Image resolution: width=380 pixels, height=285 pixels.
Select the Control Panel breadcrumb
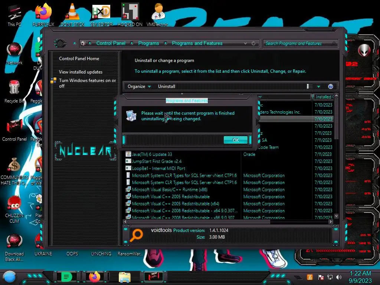coord(111,43)
